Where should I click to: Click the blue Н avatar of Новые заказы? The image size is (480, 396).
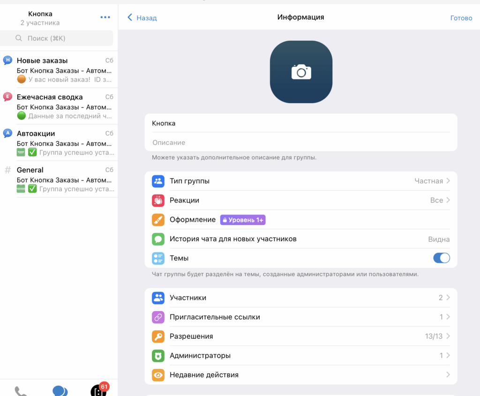(x=7, y=60)
